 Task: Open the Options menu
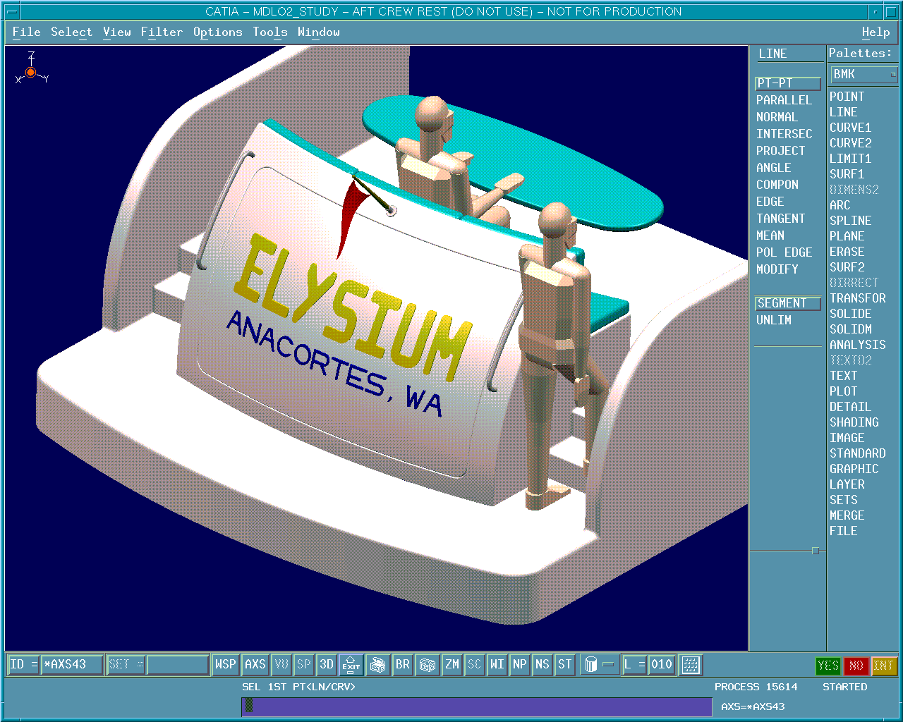217,32
